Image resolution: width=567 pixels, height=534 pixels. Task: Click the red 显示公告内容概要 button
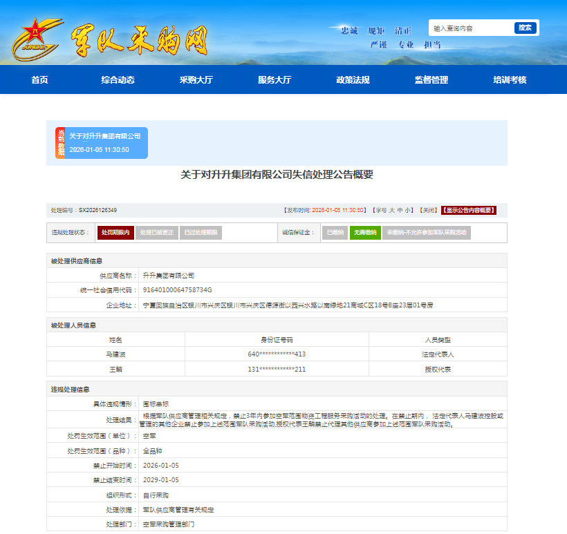click(469, 210)
